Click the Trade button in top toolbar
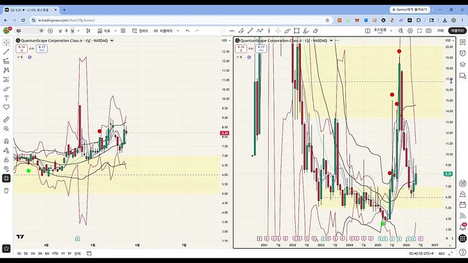Image resolution: width=468 pixels, height=263 pixels. click(x=440, y=31)
